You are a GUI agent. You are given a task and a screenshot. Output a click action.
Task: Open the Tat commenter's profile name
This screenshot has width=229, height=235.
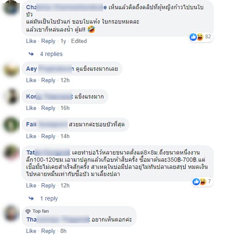point(48,152)
